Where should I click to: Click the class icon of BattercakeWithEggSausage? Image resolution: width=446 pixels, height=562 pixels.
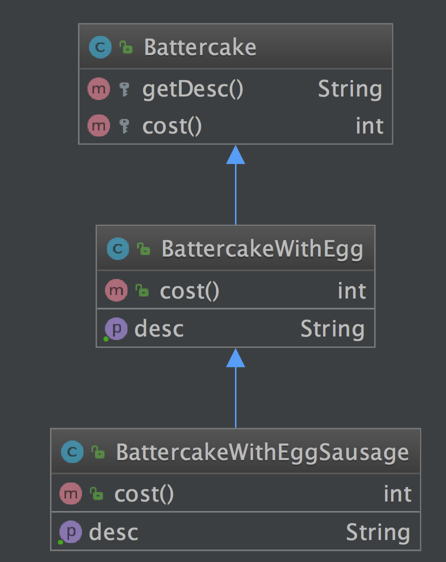point(72,452)
